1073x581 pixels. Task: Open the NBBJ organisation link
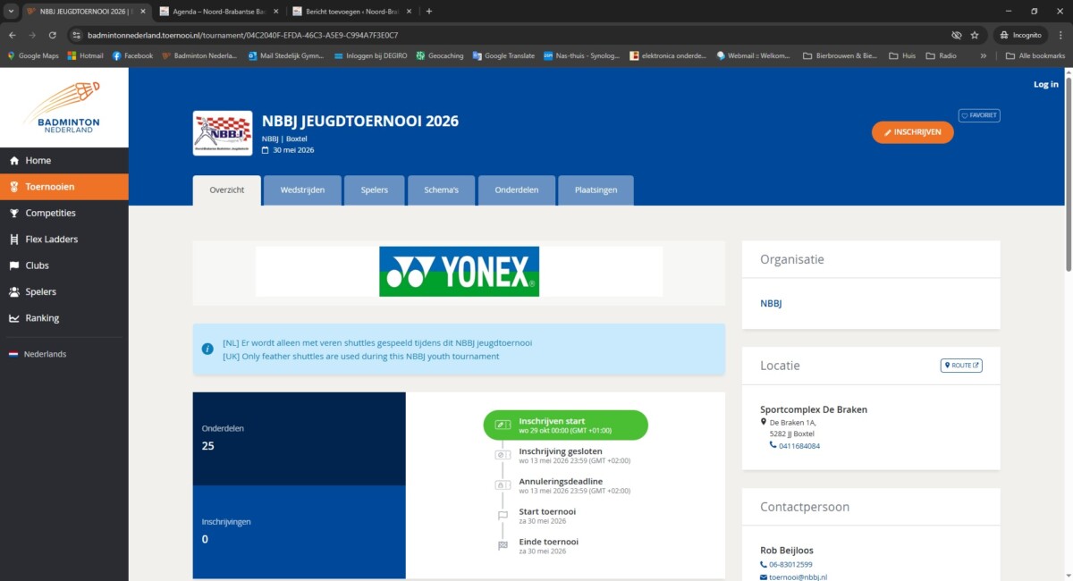point(771,304)
